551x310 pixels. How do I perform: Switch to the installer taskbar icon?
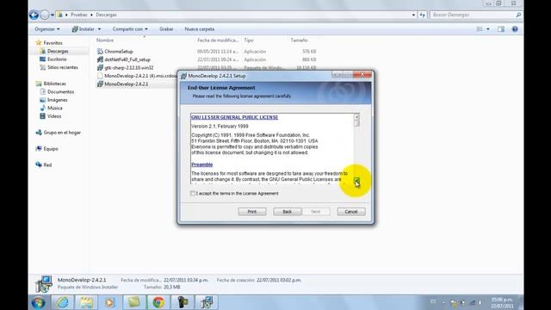point(207,302)
